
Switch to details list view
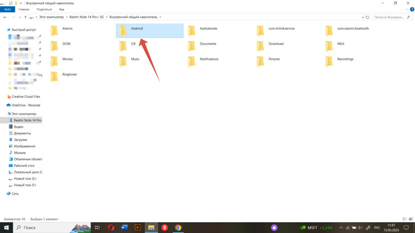click(405, 219)
